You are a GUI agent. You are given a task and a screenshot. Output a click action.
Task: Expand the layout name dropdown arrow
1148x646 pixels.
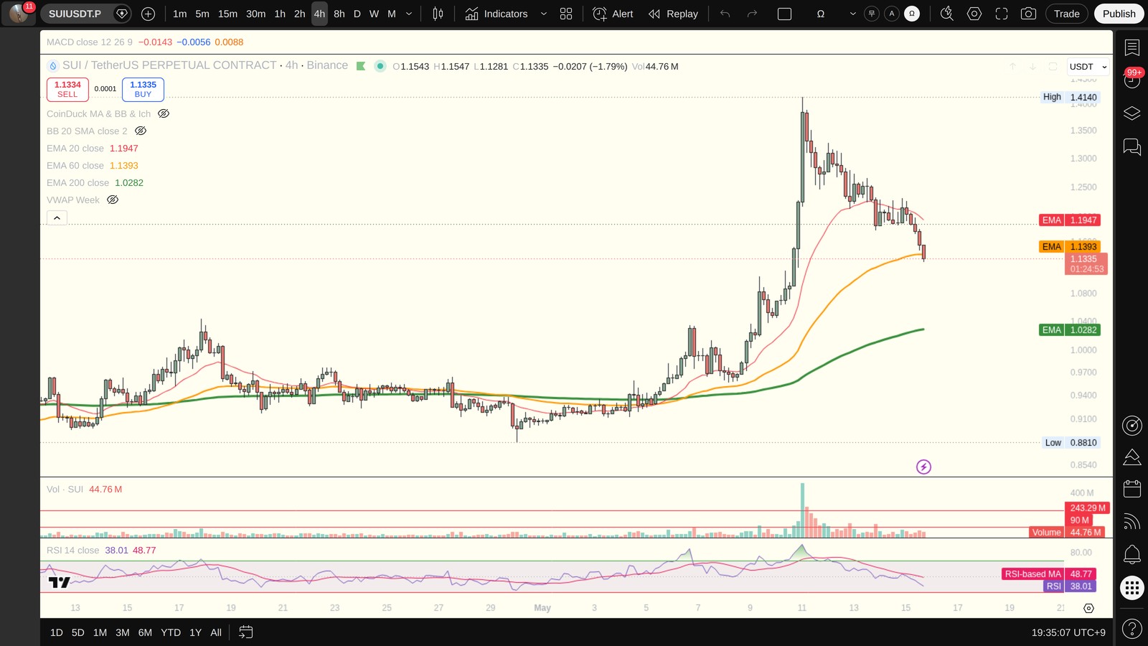(x=852, y=14)
